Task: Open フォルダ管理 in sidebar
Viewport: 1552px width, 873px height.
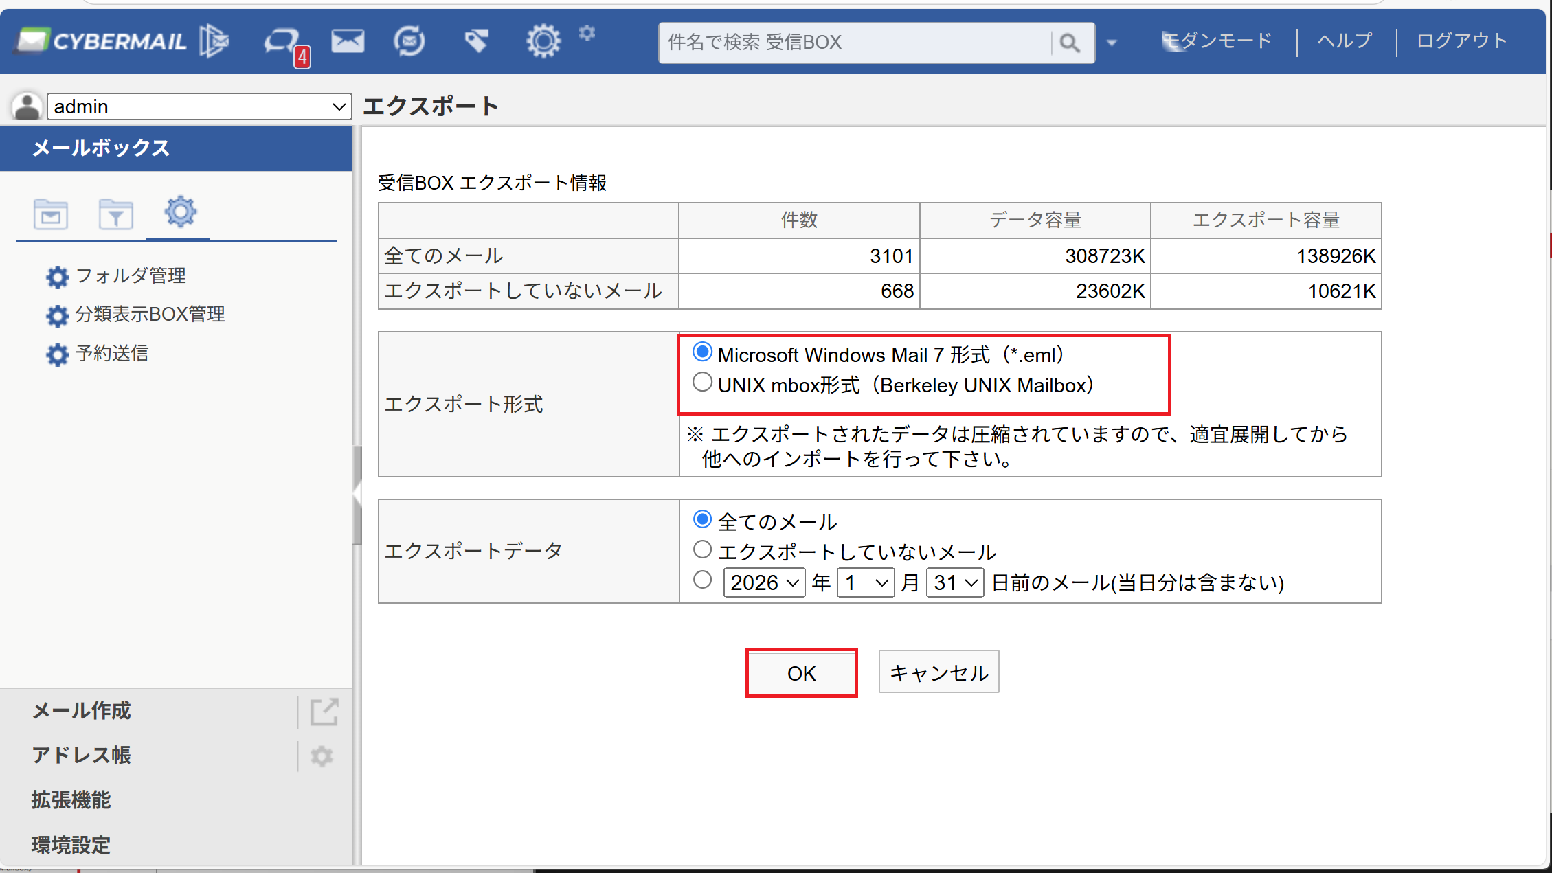Action: [x=131, y=275]
